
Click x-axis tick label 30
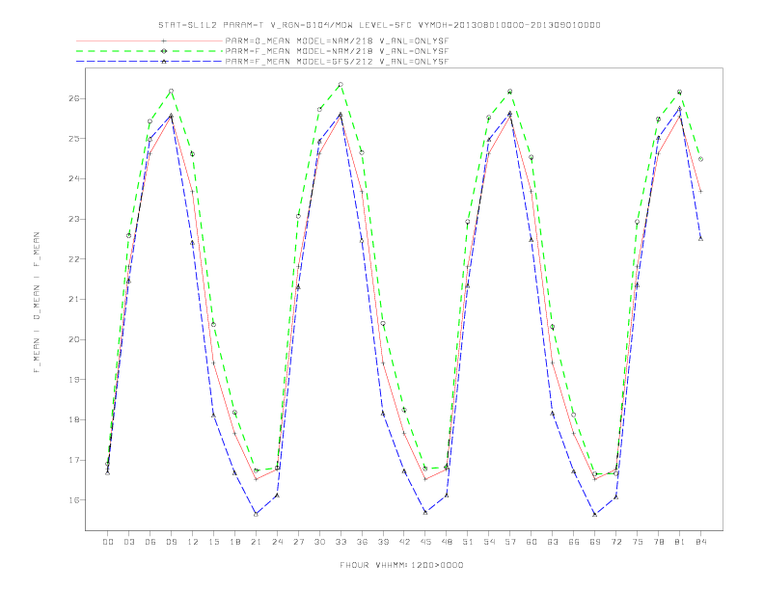pos(319,542)
